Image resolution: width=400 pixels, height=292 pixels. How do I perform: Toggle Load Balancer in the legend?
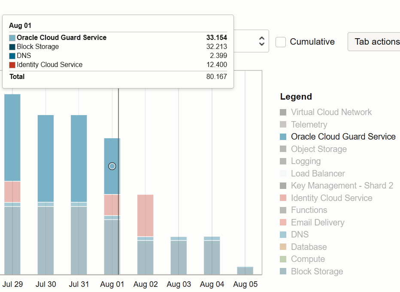(312, 173)
